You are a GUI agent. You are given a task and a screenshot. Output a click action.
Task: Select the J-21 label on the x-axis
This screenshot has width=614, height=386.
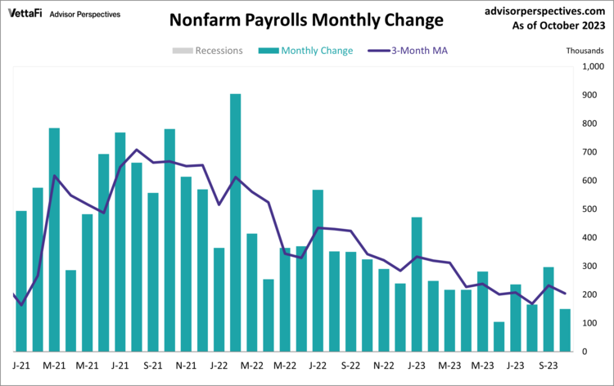tap(21, 366)
